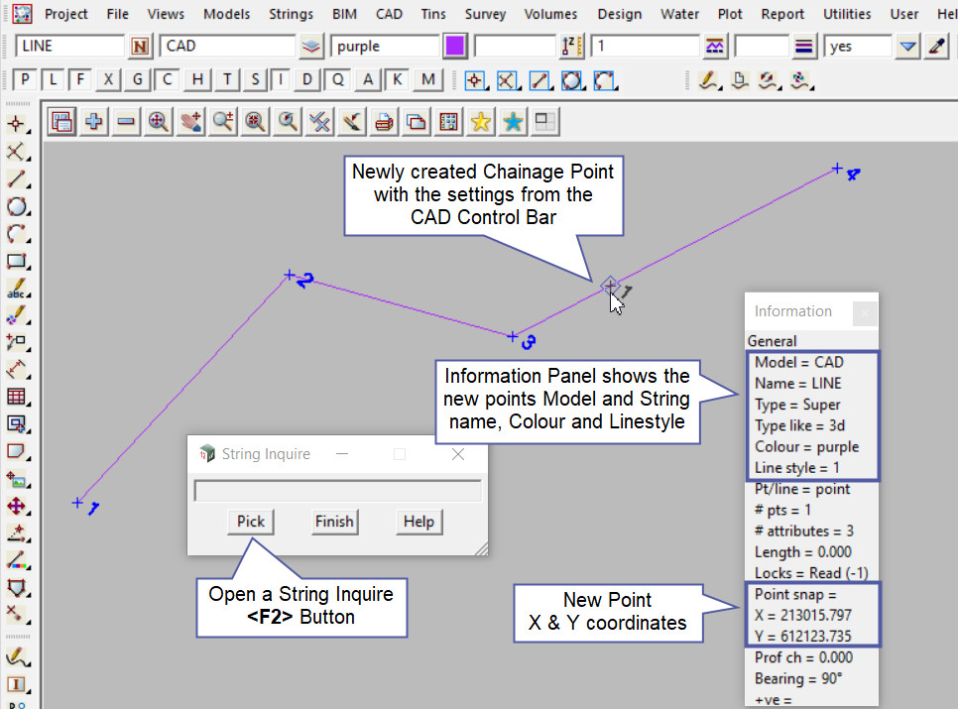
Task: Select the text 'abc' tool in left toolbar
Action: coord(16,290)
